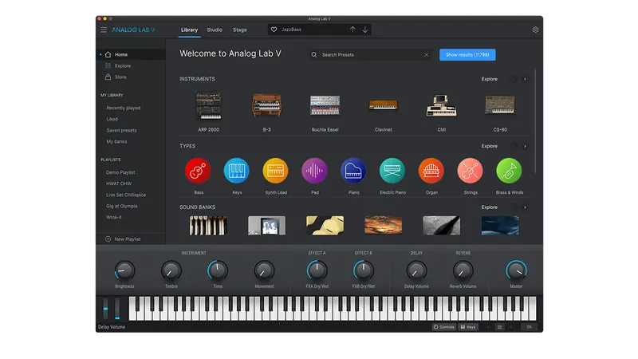Click Explore link next to Instruments
Image resolution: width=638 pixels, height=359 pixels.
pyautogui.click(x=490, y=79)
